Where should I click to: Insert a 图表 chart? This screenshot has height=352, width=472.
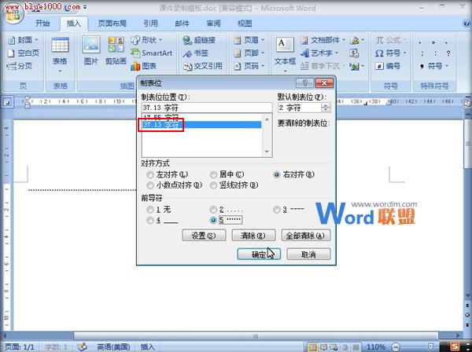tap(144, 66)
